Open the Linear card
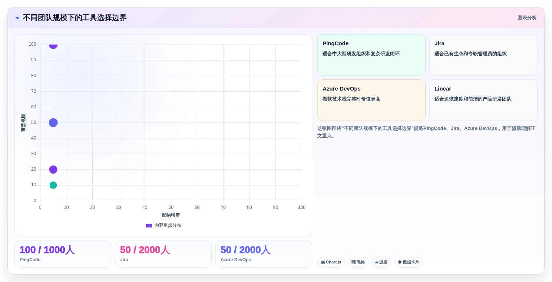This screenshot has height=282, width=552. point(483,100)
